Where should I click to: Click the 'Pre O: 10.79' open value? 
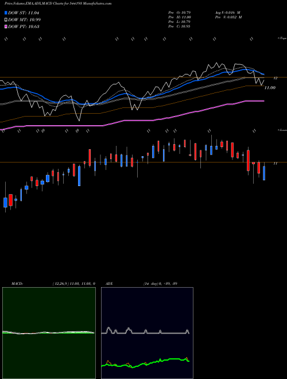(179, 13)
